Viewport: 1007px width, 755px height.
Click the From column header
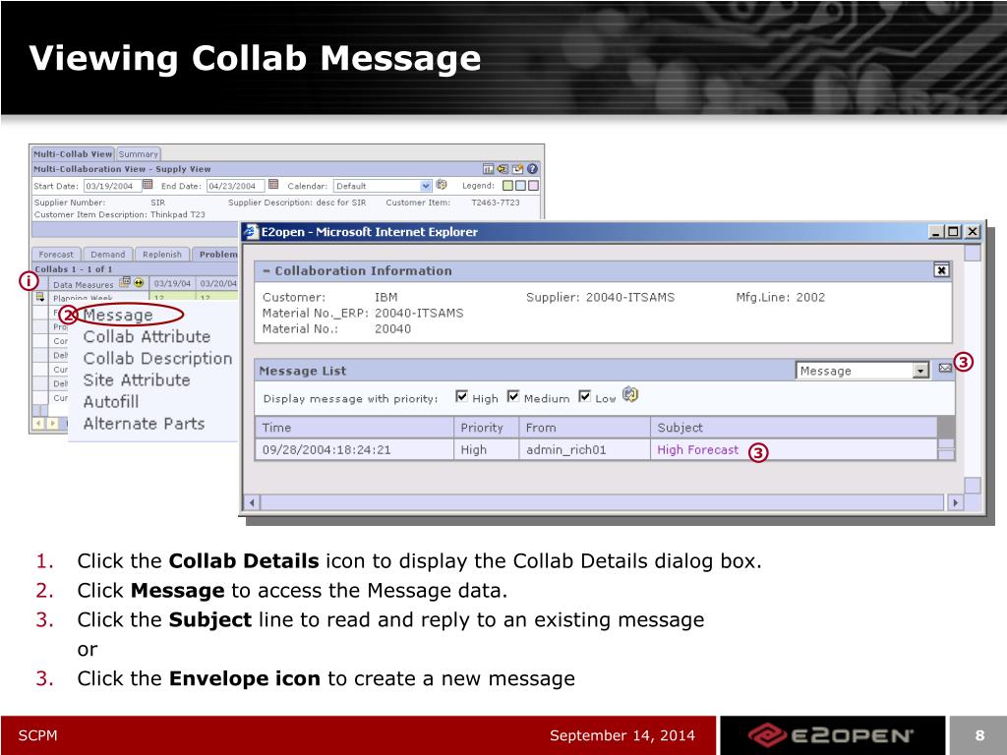[x=584, y=428]
